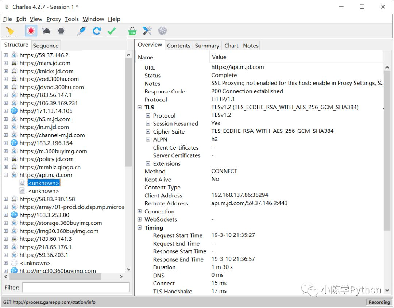
Task: Collapse the https://api.m.jd.com tree node
Action: pyautogui.click(x=6, y=175)
